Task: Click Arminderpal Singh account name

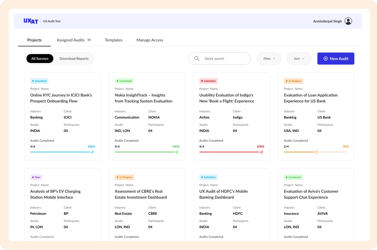Action: click(327, 21)
